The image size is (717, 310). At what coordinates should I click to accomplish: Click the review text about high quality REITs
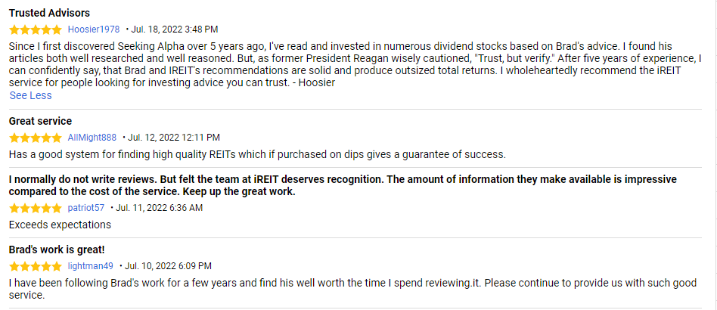[256, 154]
